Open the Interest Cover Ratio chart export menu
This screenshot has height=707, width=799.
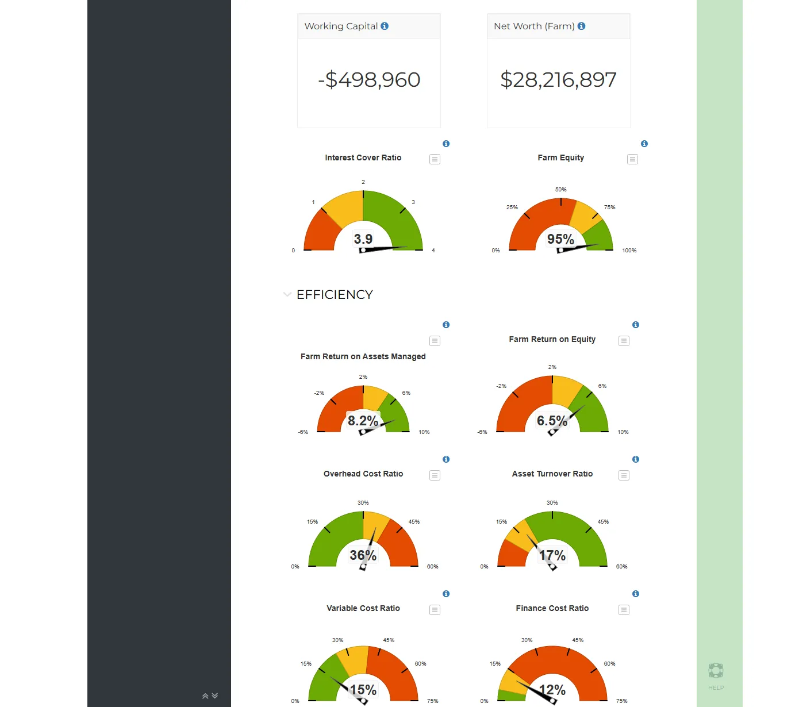435,159
